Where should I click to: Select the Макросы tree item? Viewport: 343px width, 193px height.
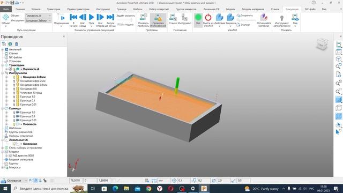coord(14,167)
